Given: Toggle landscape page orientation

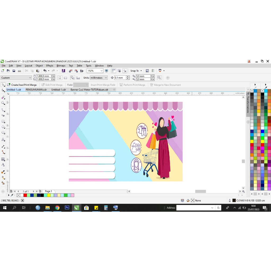Looking at the screenshot, I should 65,78.
